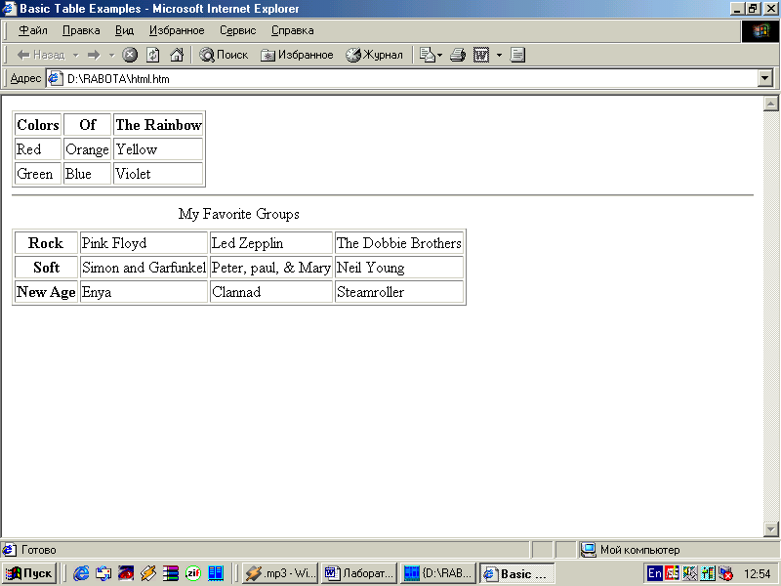Image resolution: width=781 pixels, height=586 pixels.
Task: Click the 'Мой компьютер' status bar zone
Action: pos(678,550)
